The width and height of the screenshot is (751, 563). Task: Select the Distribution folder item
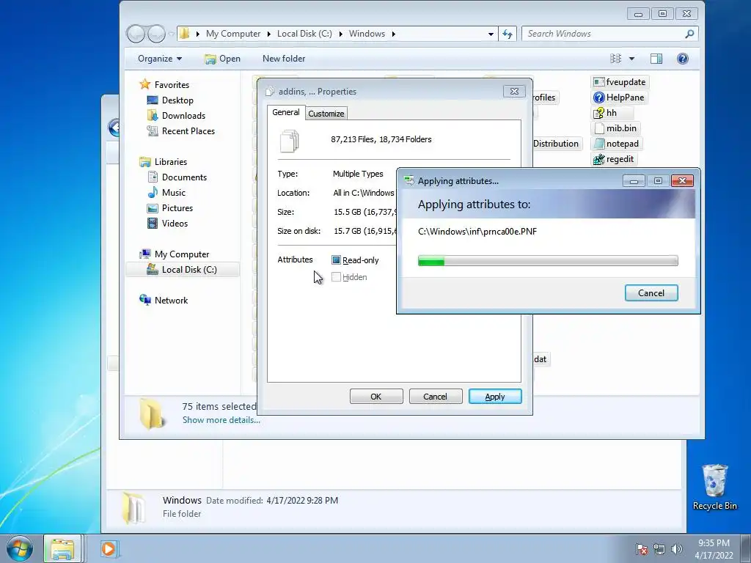click(x=556, y=144)
